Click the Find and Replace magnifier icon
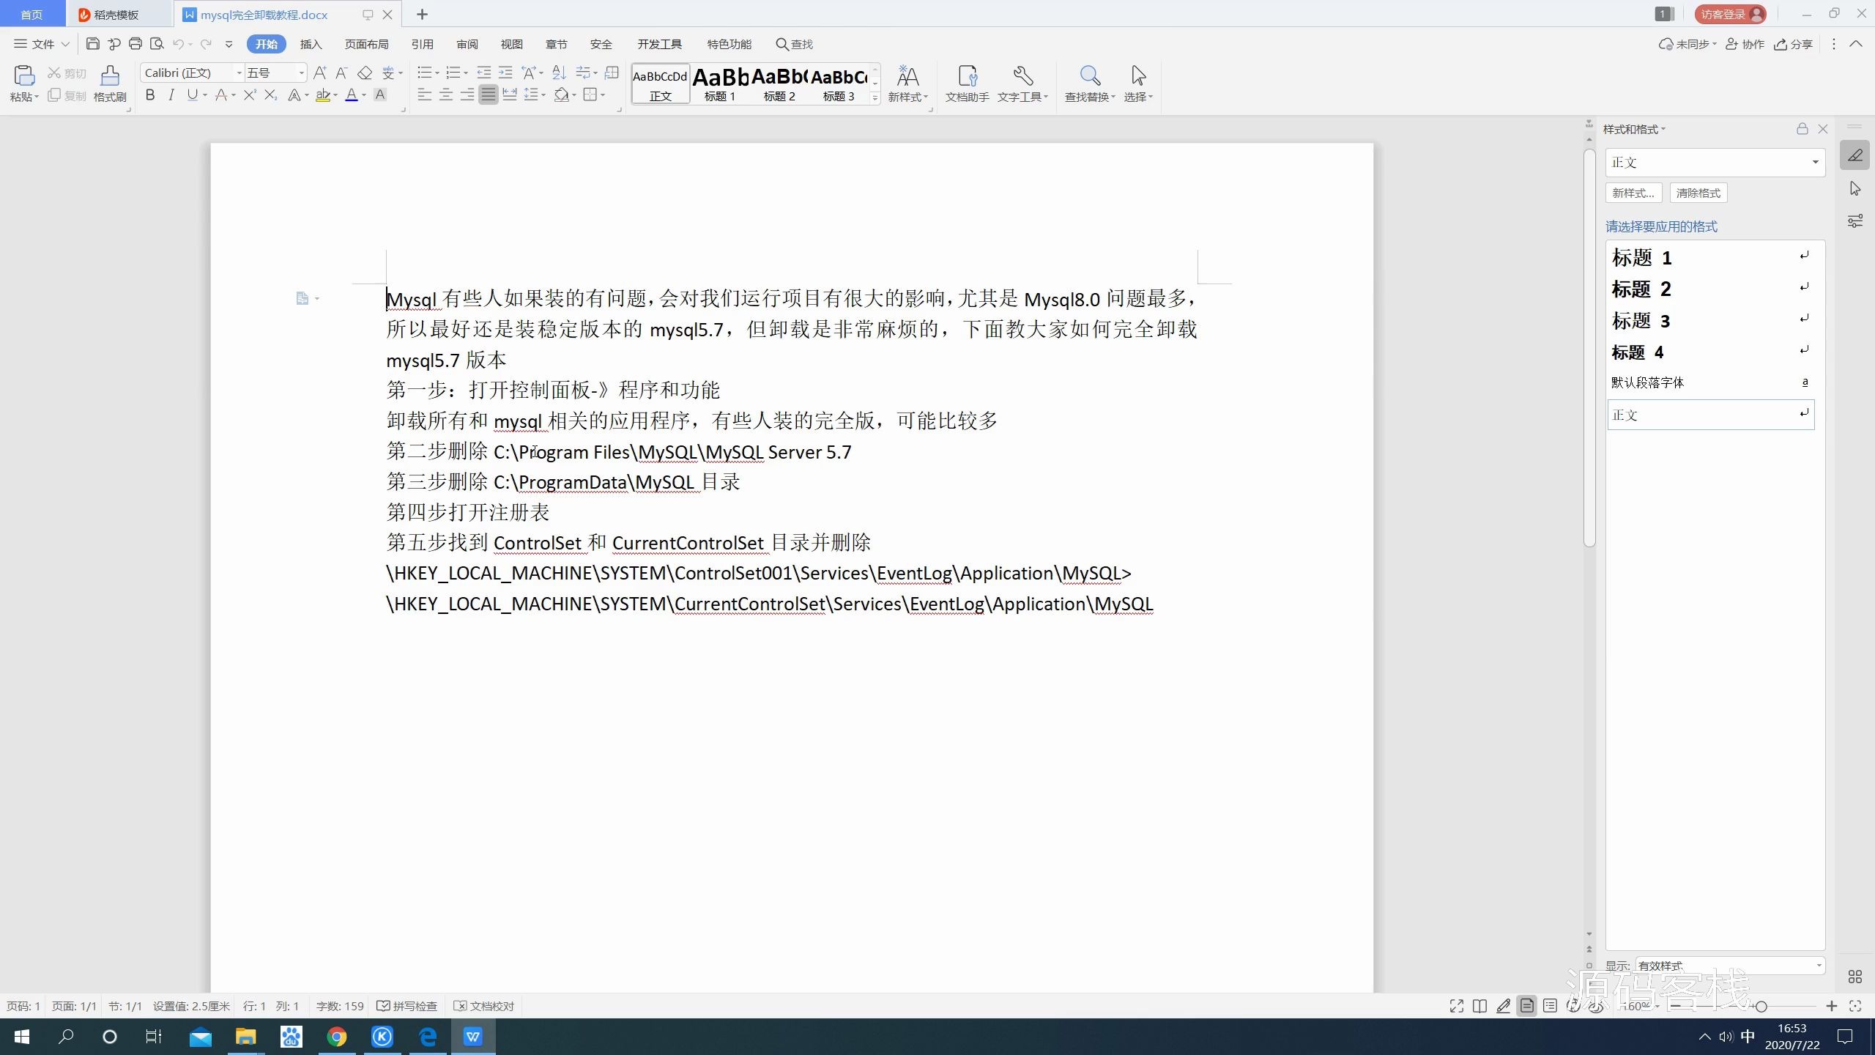The image size is (1875, 1055). pyautogui.click(x=1090, y=75)
